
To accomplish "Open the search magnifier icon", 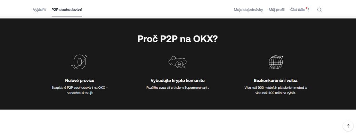I will coord(319,10).
